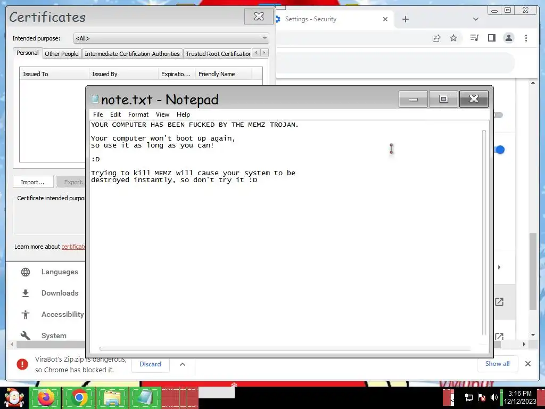Open Notepad Edit menu
Image resolution: width=545 pixels, height=409 pixels.
coord(115,114)
